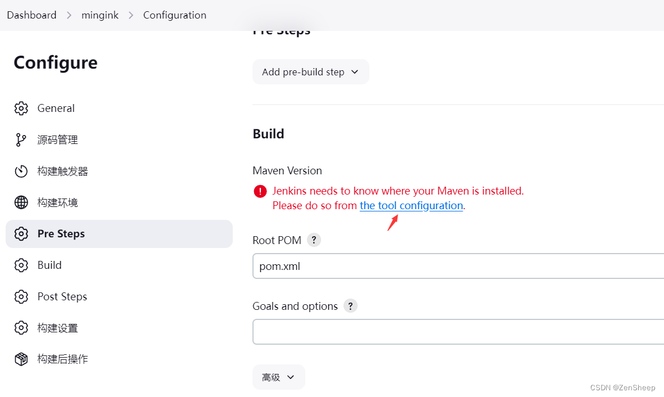Click the build triggers clock icon
Screen dimensions: 664x397
(x=21, y=172)
